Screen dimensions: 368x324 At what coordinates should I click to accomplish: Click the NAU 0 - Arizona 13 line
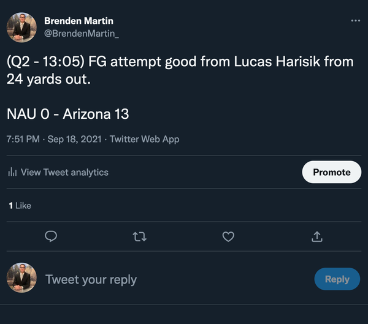pos(68,113)
